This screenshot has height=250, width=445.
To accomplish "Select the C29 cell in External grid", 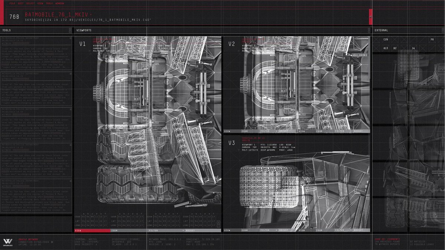I will coord(386,39).
